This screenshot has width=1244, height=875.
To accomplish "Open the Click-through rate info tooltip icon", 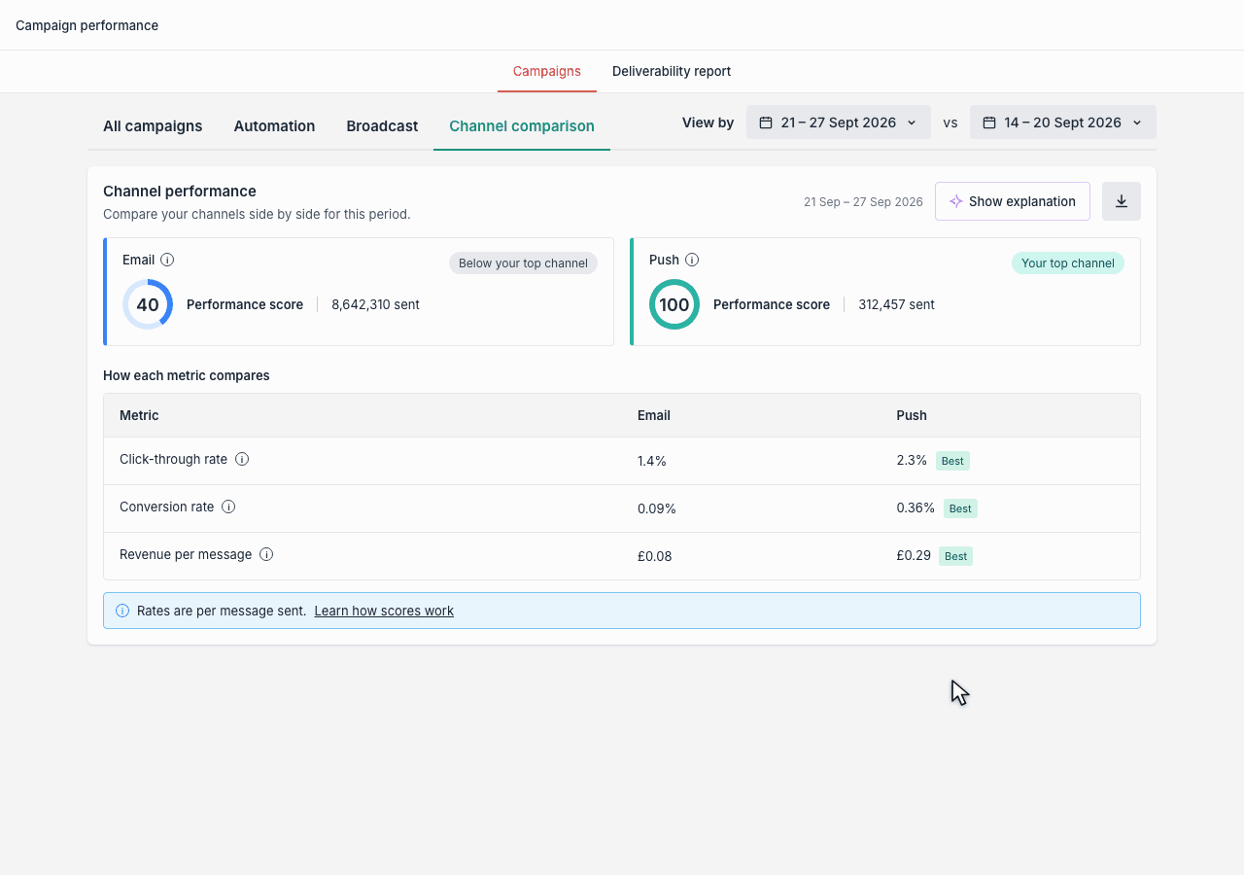I will 242,459.
